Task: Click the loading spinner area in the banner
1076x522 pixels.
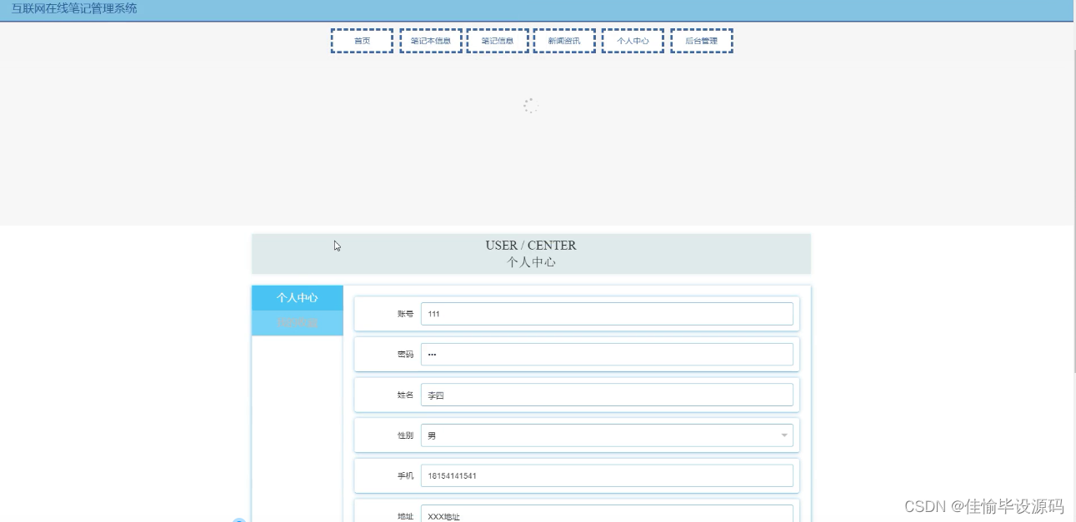Action: click(x=531, y=106)
